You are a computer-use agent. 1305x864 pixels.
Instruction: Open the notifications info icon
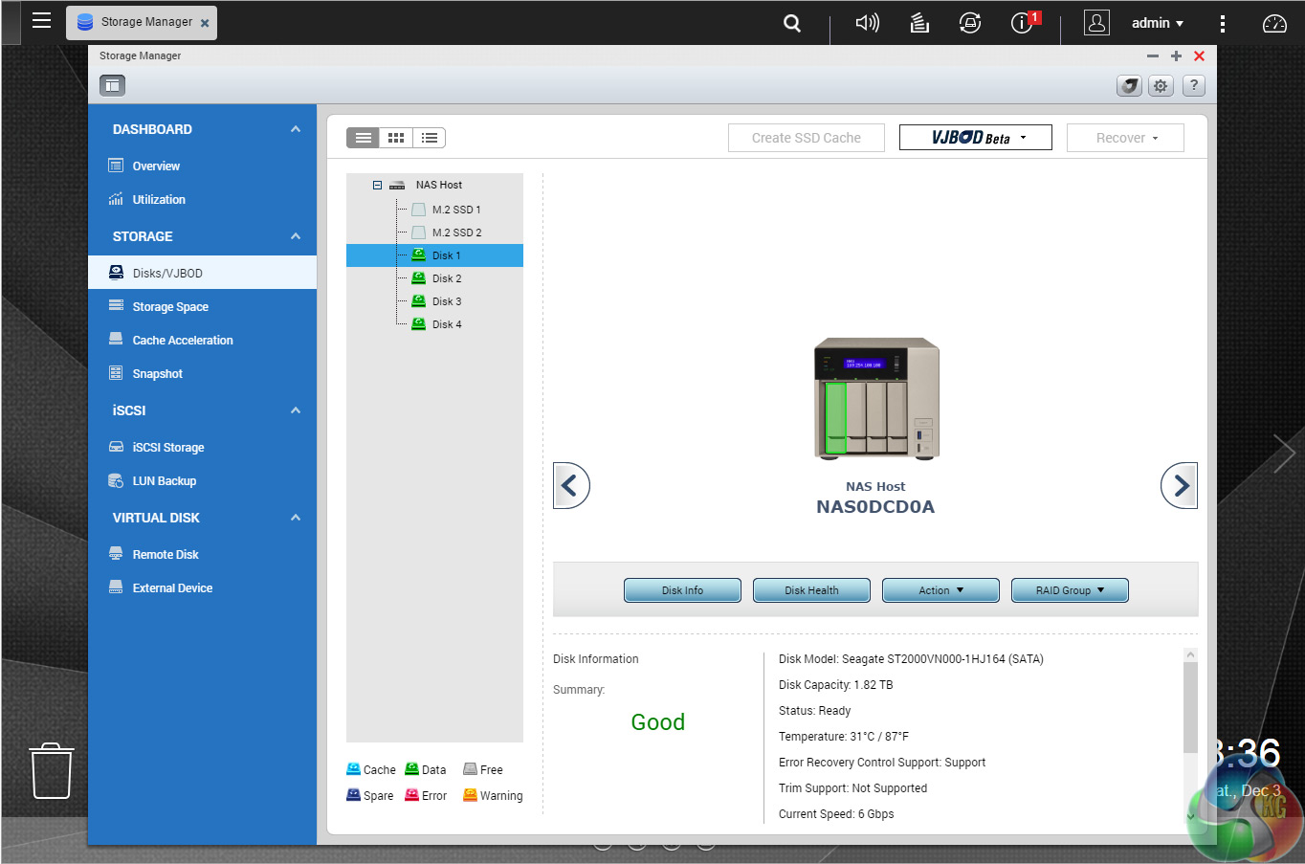tap(1023, 23)
